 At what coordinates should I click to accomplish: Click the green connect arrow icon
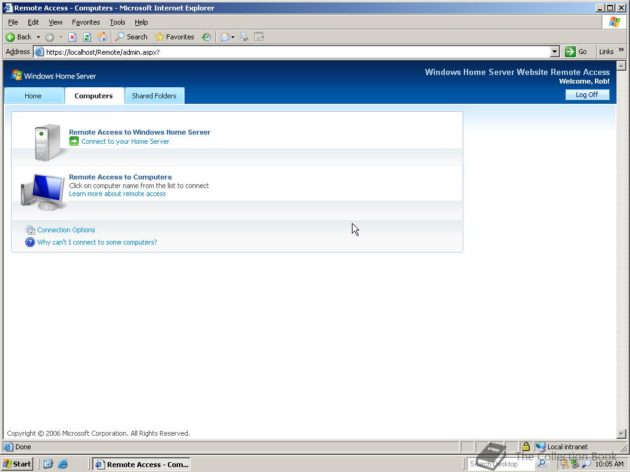[x=74, y=141]
